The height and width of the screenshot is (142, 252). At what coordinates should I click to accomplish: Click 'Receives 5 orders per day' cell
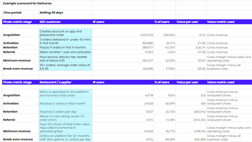coord(65,110)
